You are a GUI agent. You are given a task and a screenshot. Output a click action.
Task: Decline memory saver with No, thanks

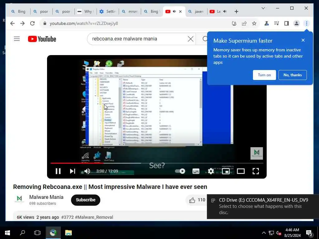coord(292,75)
